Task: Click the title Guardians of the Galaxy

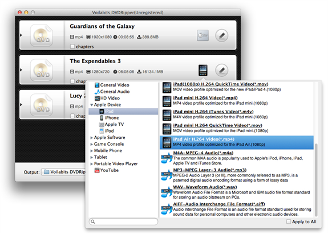Action: [102, 26]
